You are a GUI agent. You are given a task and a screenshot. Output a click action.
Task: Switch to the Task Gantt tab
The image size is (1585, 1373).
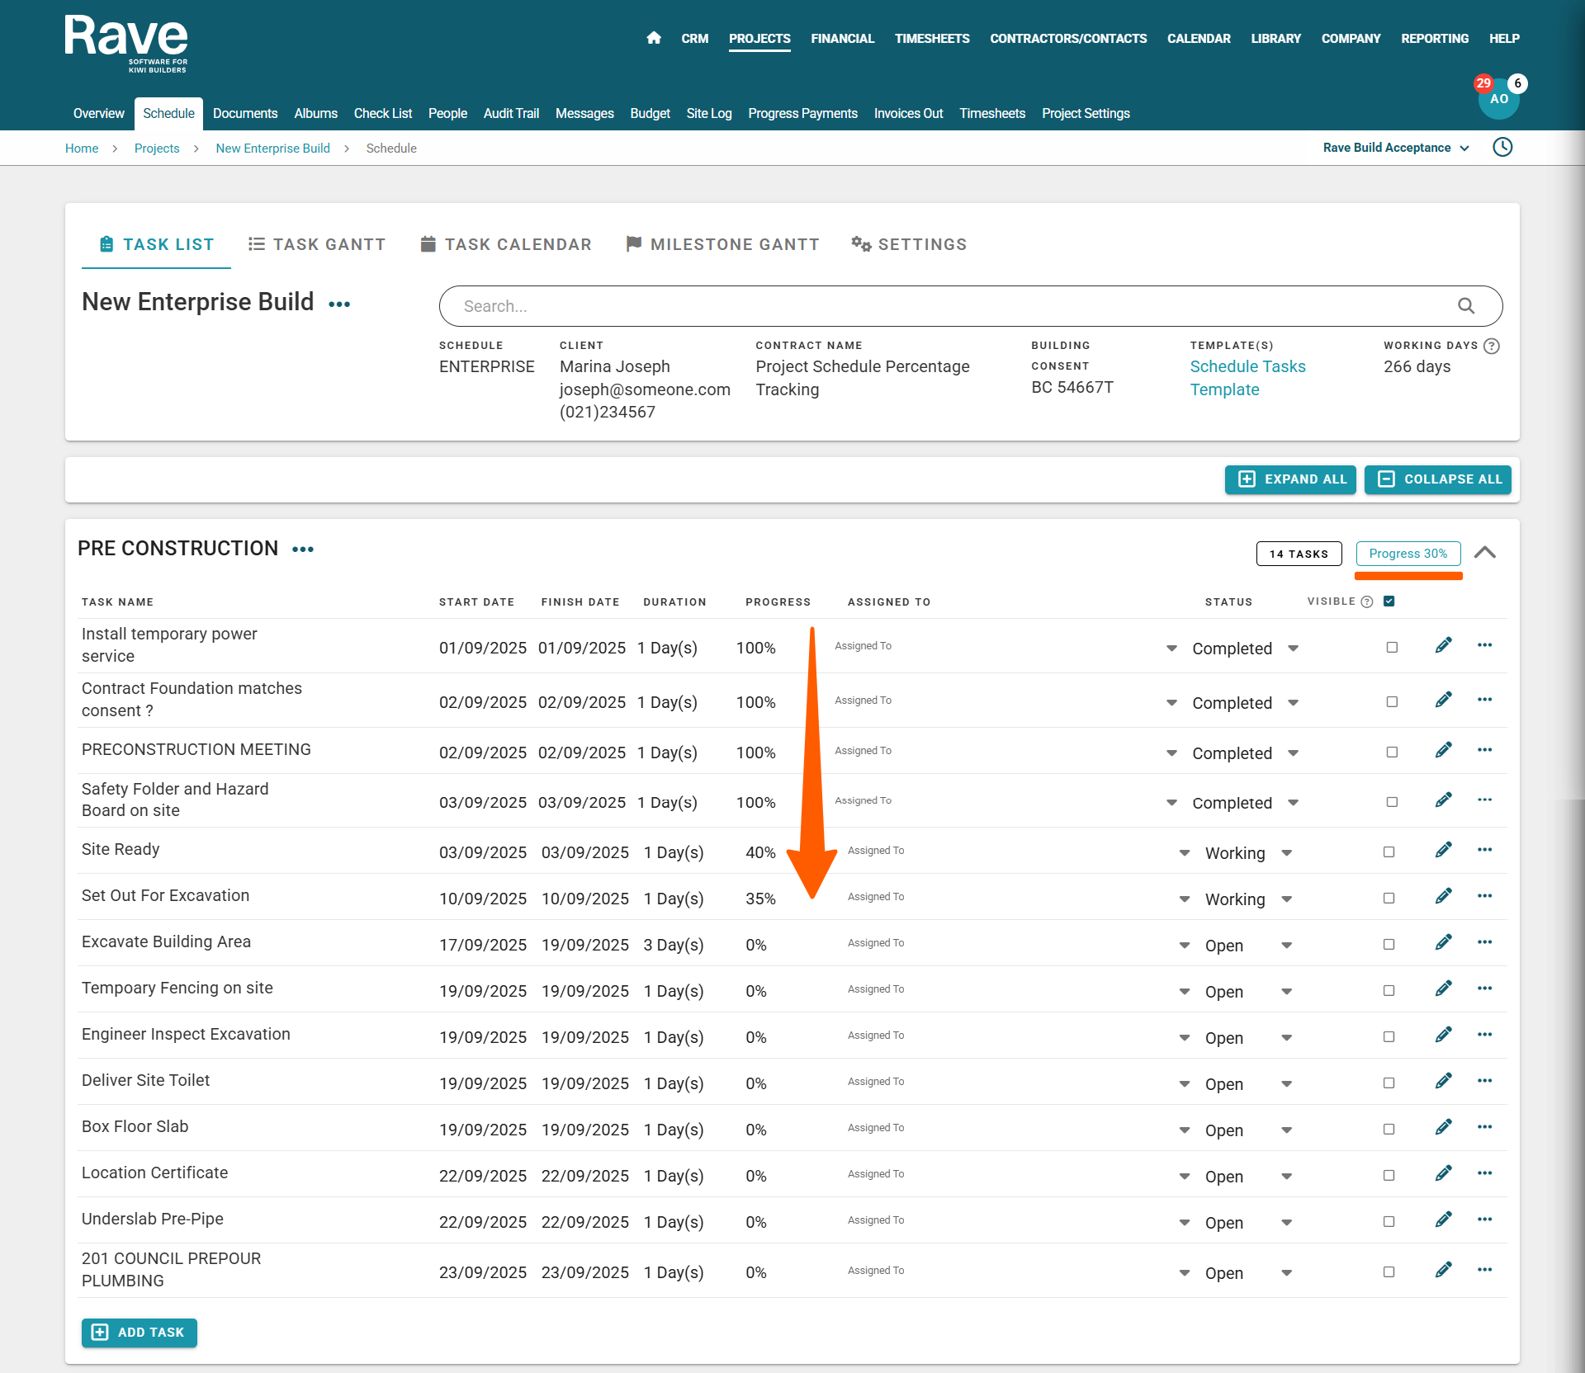pos(317,244)
